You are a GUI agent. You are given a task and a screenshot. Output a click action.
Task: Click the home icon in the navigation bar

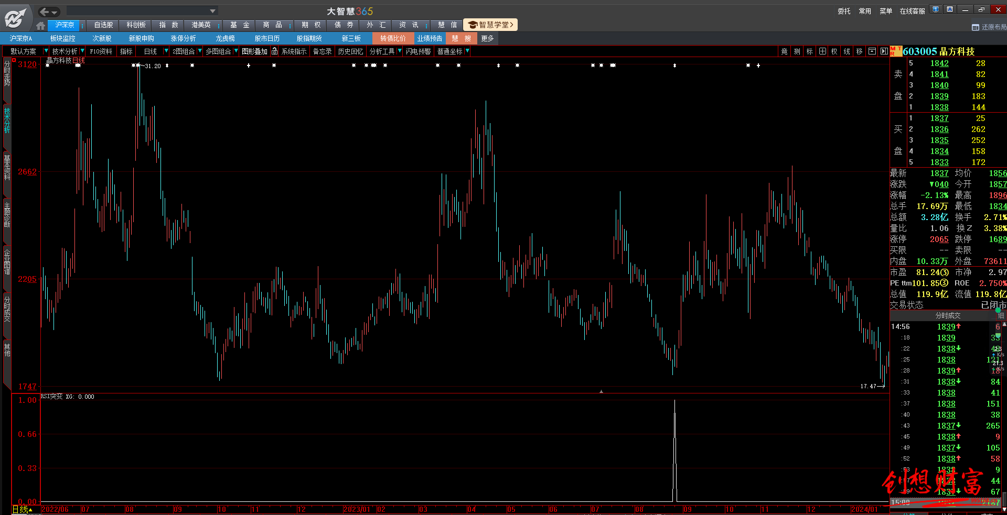[x=41, y=25]
